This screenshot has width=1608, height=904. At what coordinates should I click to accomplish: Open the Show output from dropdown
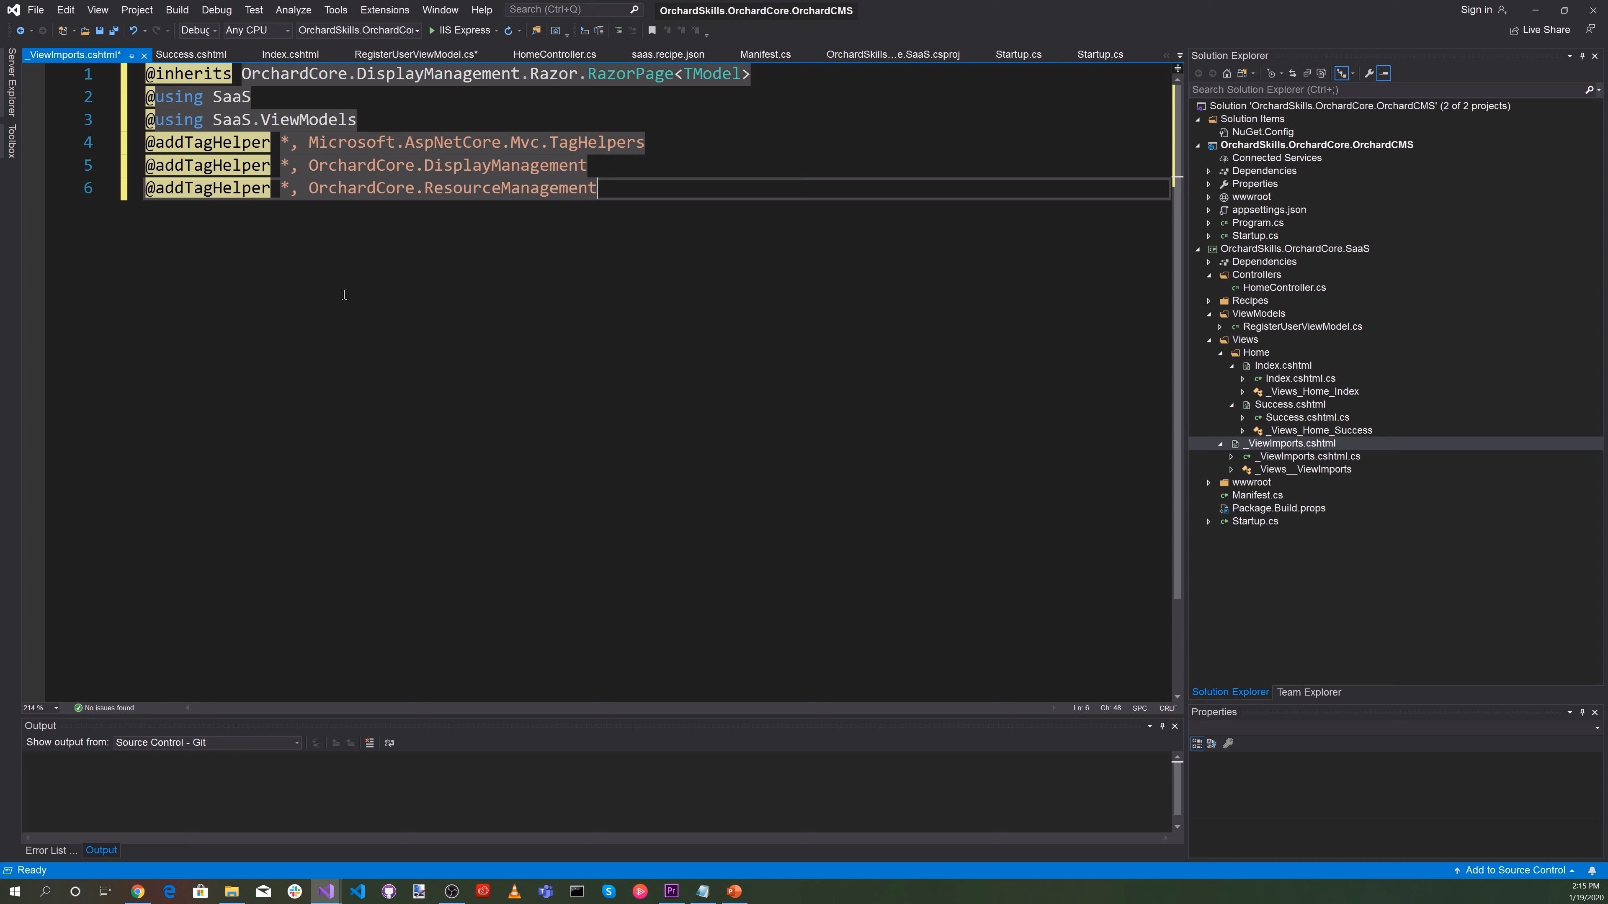[207, 742]
